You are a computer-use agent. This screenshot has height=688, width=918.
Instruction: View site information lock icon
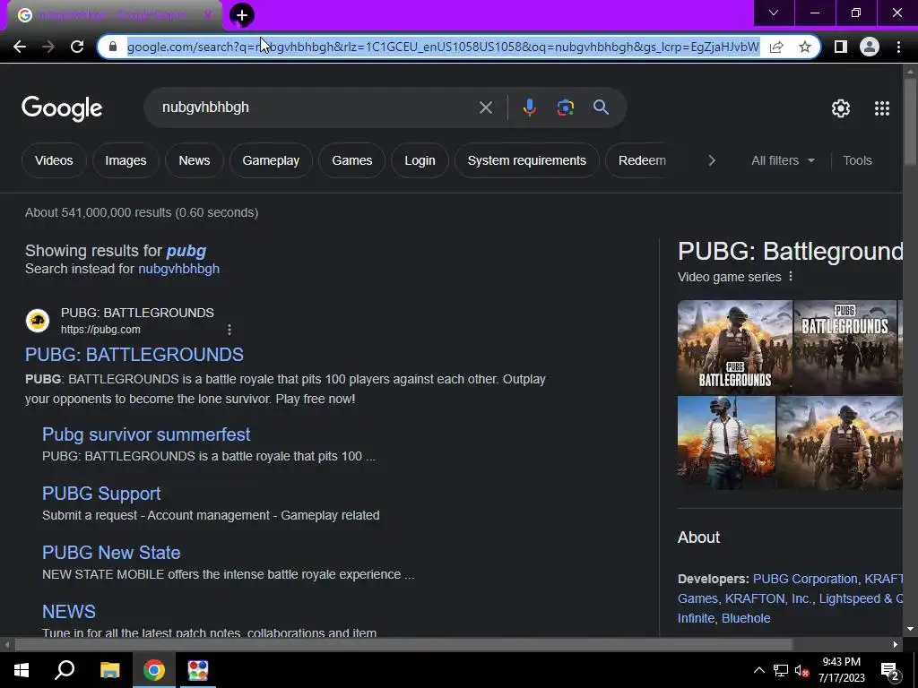(113, 47)
